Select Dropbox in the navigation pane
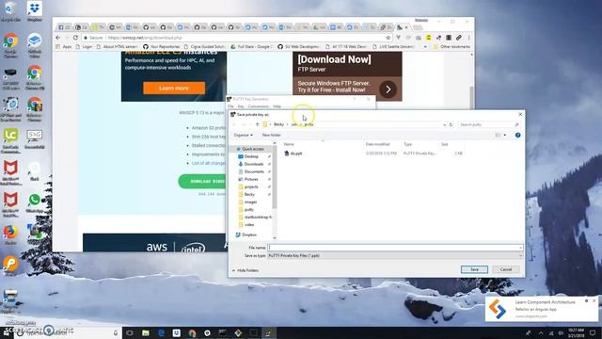The height and width of the screenshot is (339, 602). (x=248, y=234)
